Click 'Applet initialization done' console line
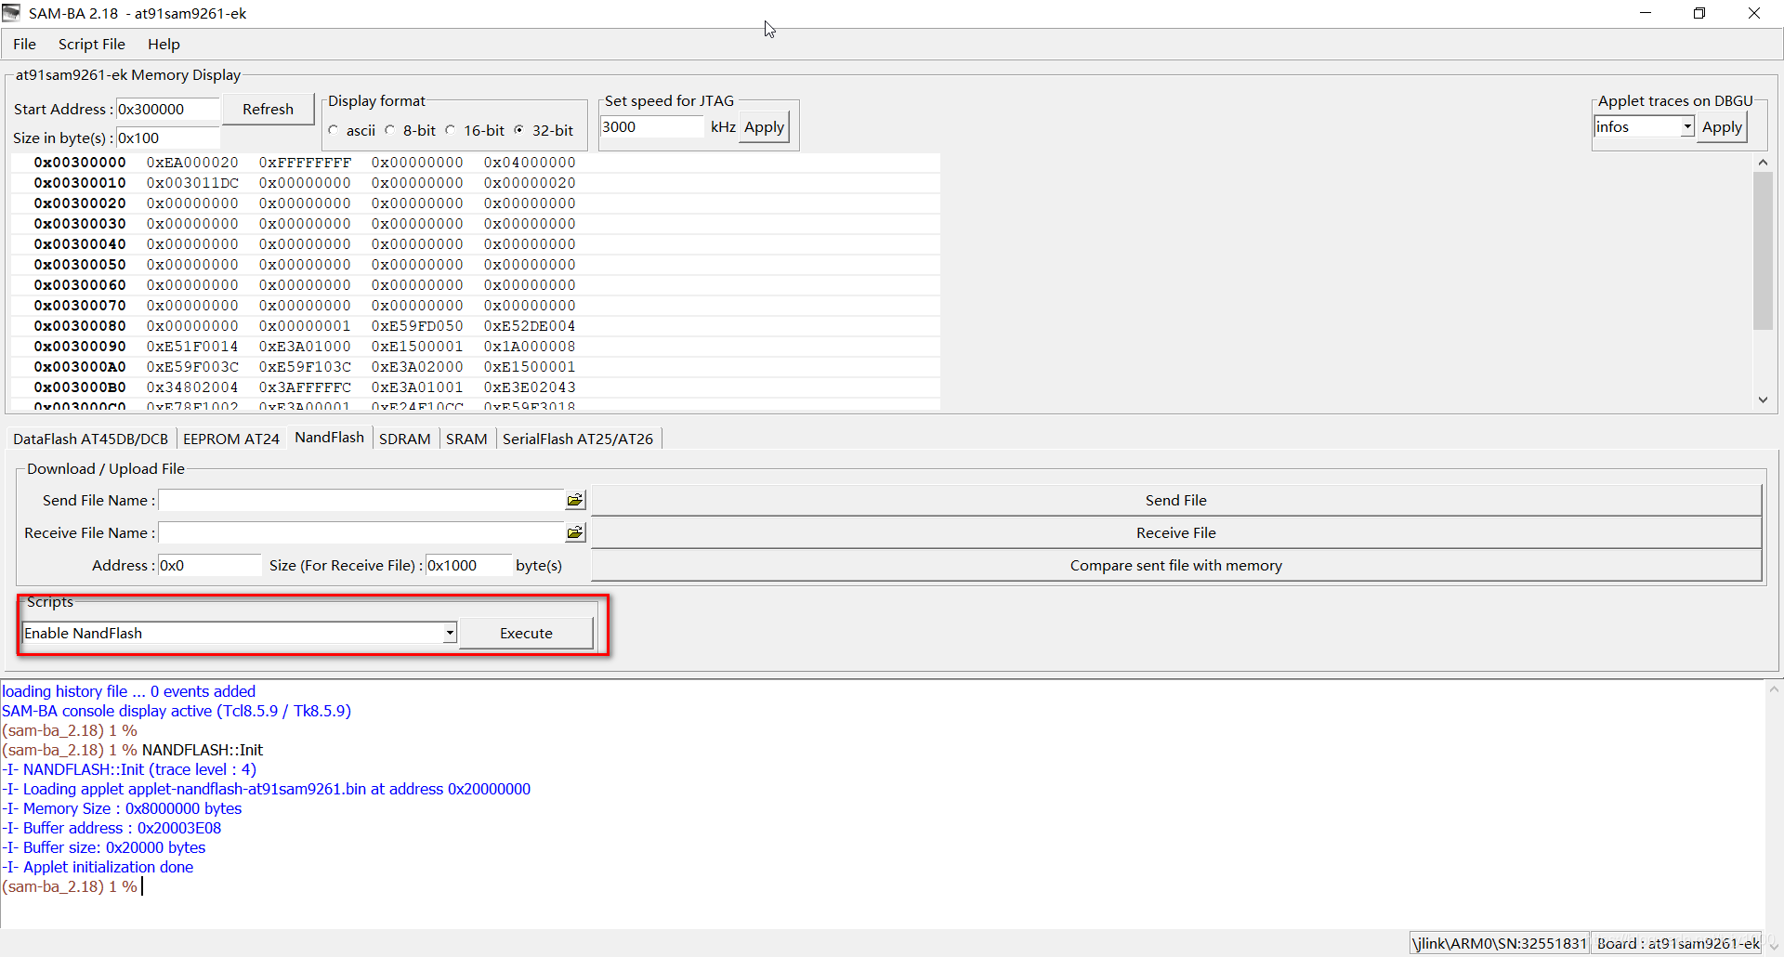 click(x=98, y=867)
